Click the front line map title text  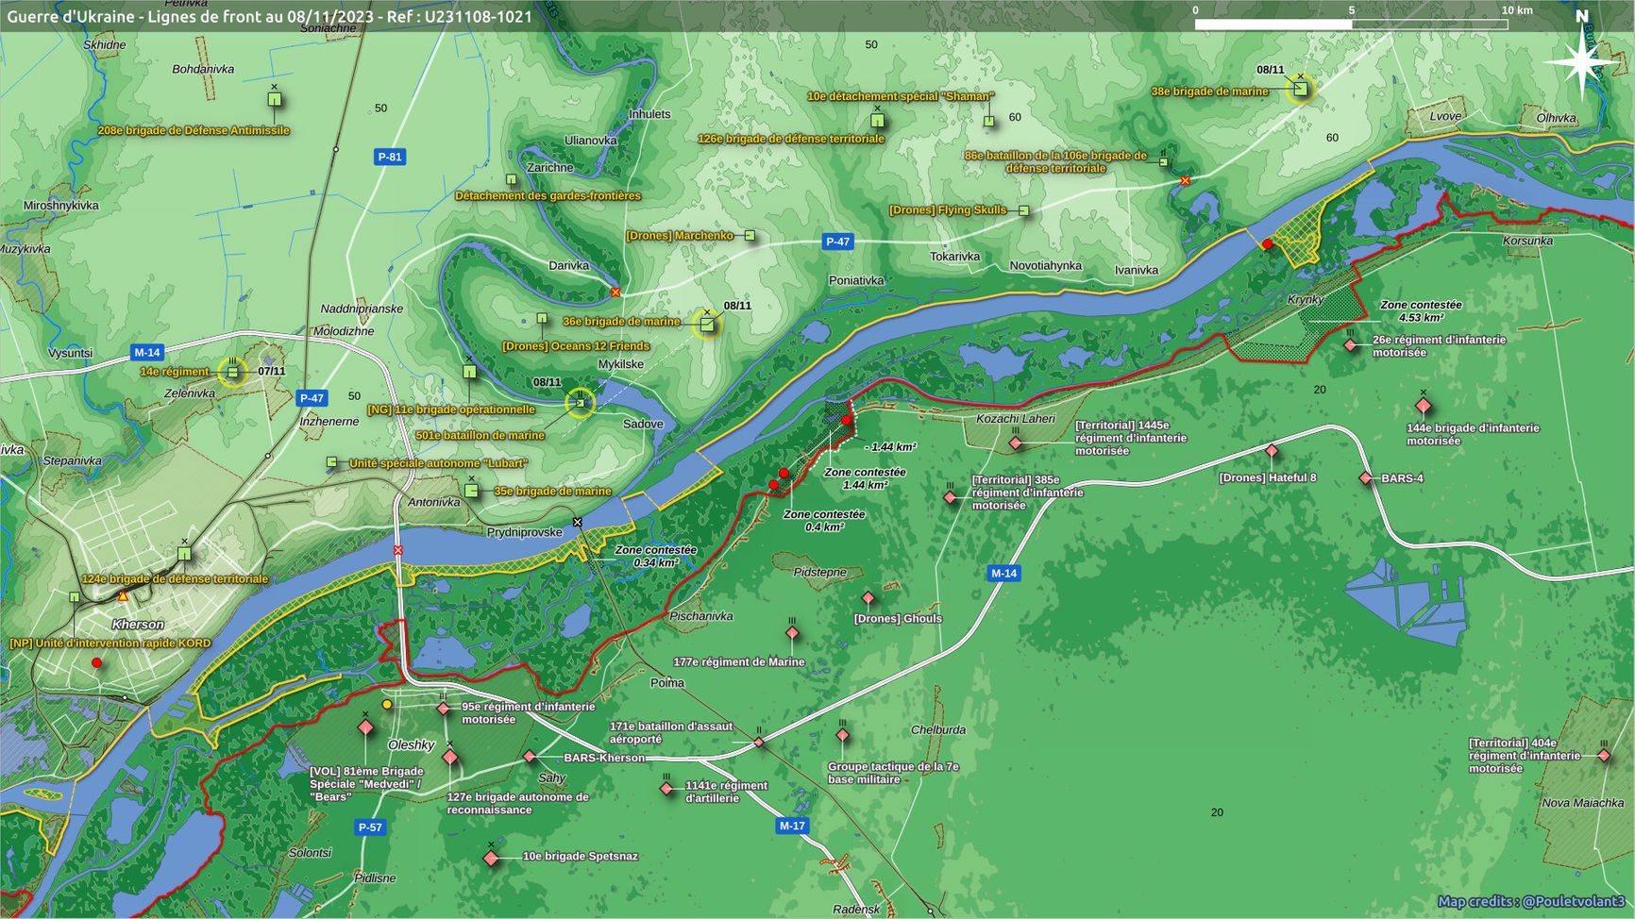point(269,16)
